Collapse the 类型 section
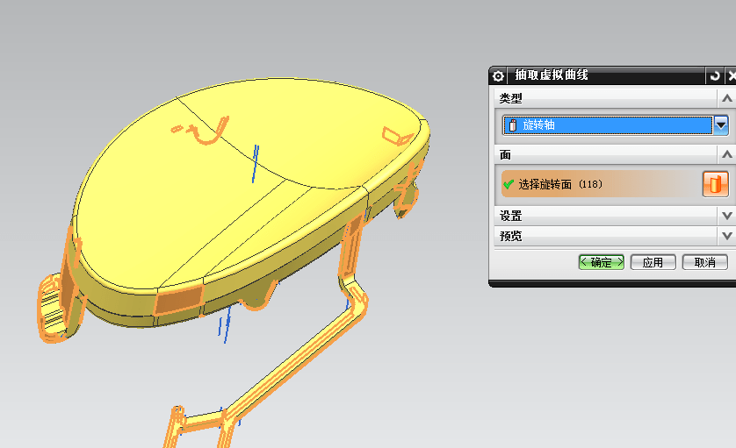This screenshot has height=448, width=736. point(726,98)
